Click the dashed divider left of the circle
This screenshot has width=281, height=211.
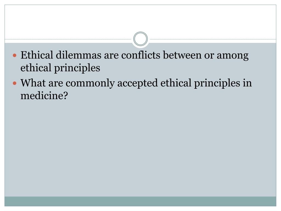69,39
